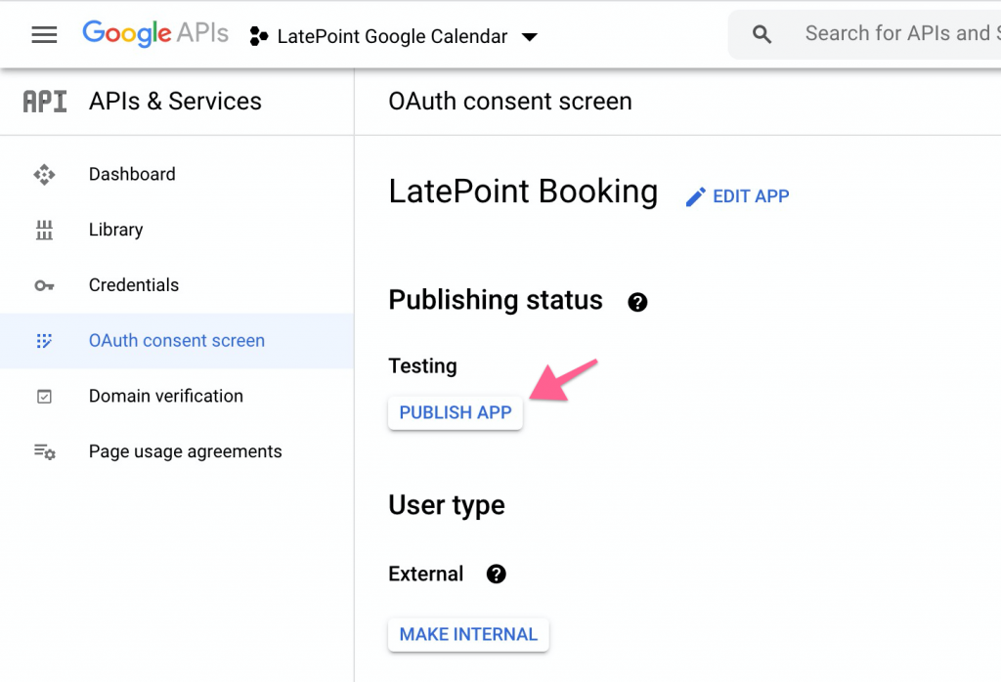Open the External user type help tooltip
This screenshot has width=1001, height=682.
coord(496,575)
